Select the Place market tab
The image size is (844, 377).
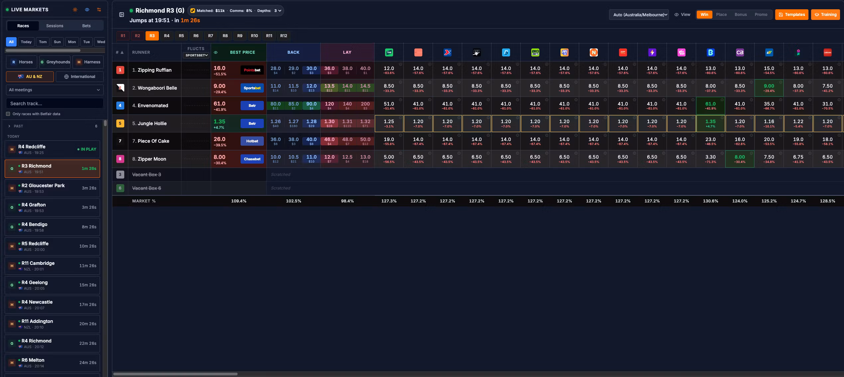click(x=721, y=15)
